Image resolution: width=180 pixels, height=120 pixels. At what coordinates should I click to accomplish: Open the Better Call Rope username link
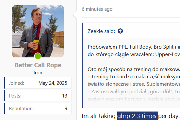(x=38, y=65)
